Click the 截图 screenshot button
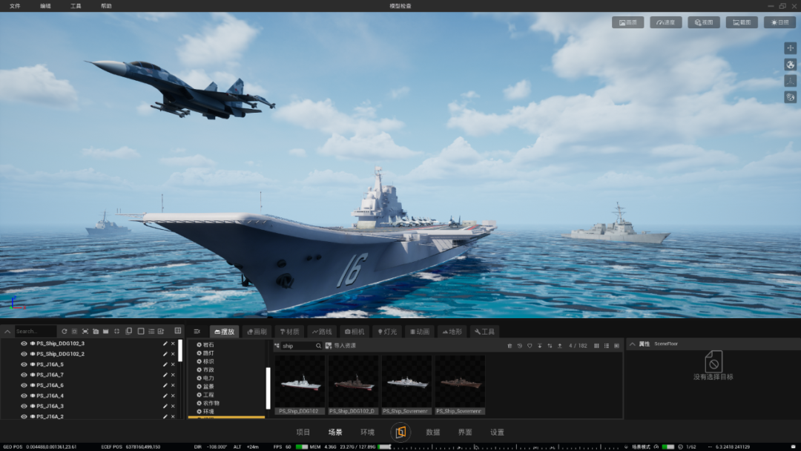 [x=742, y=22]
